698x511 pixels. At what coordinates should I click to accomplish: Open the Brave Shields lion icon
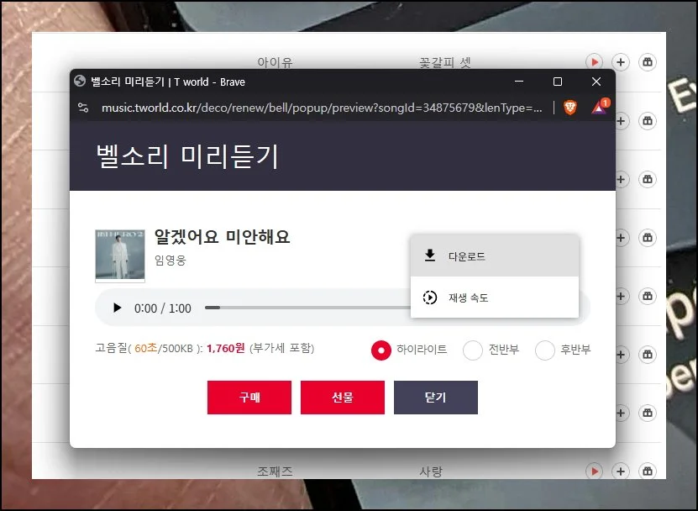coord(570,108)
